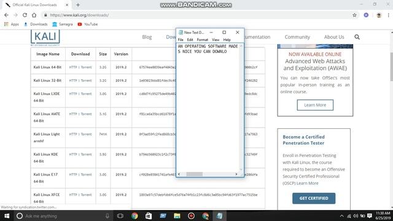Viewport: 393px width, 221px height.
Task: Open Bandicam recorder from the taskbar
Action: 191,215
